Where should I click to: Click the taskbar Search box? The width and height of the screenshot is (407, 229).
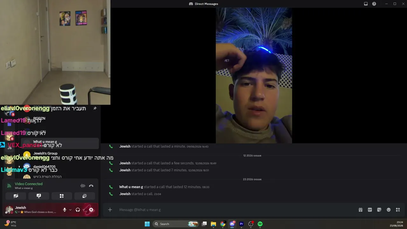pos(176,224)
